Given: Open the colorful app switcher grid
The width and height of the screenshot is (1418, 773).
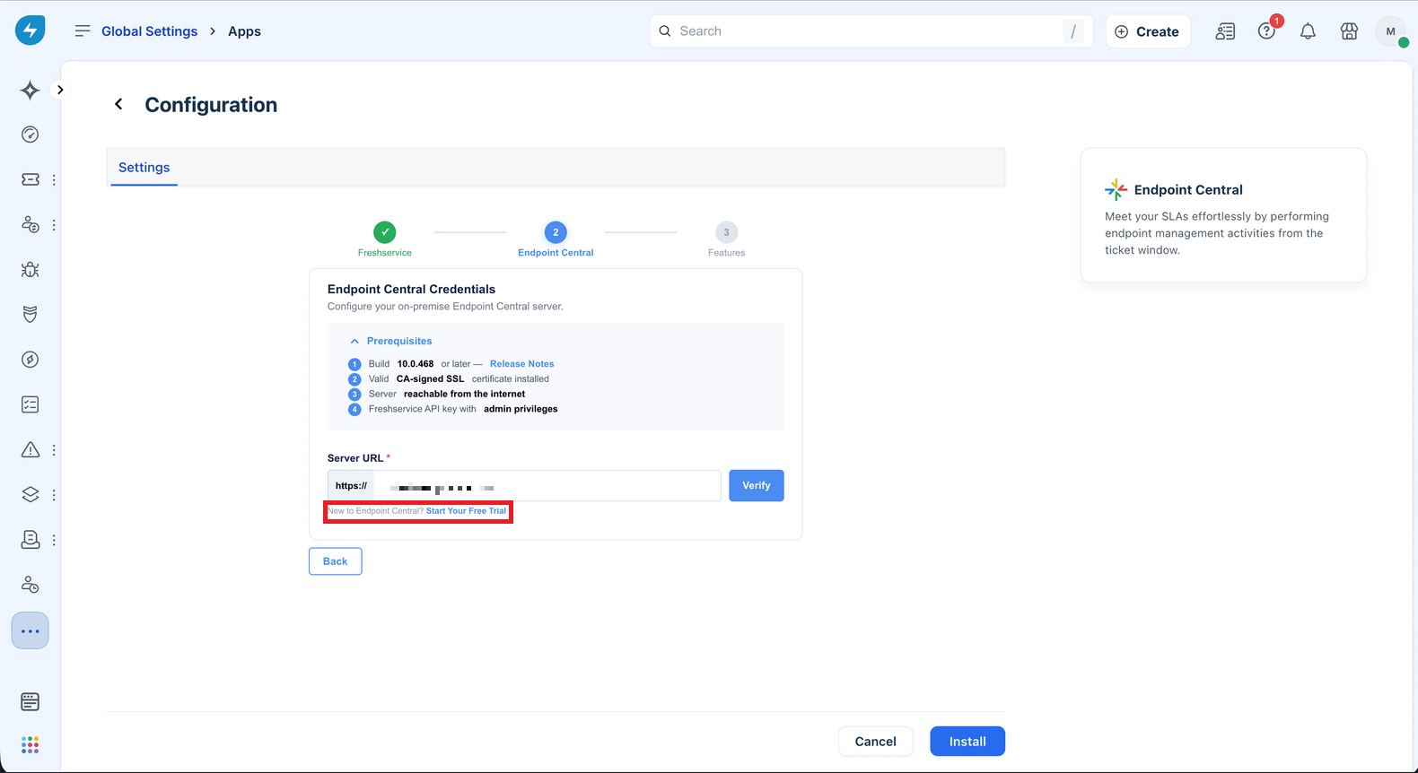Looking at the screenshot, I should click(30, 744).
